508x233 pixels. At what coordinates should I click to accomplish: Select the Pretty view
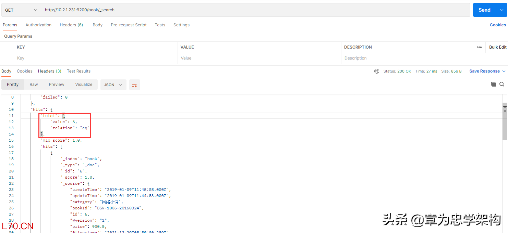(13, 85)
